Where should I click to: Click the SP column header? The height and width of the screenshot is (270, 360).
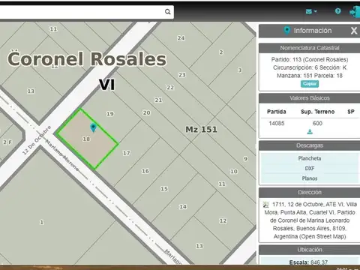pyautogui.click(x=351, y=112)
